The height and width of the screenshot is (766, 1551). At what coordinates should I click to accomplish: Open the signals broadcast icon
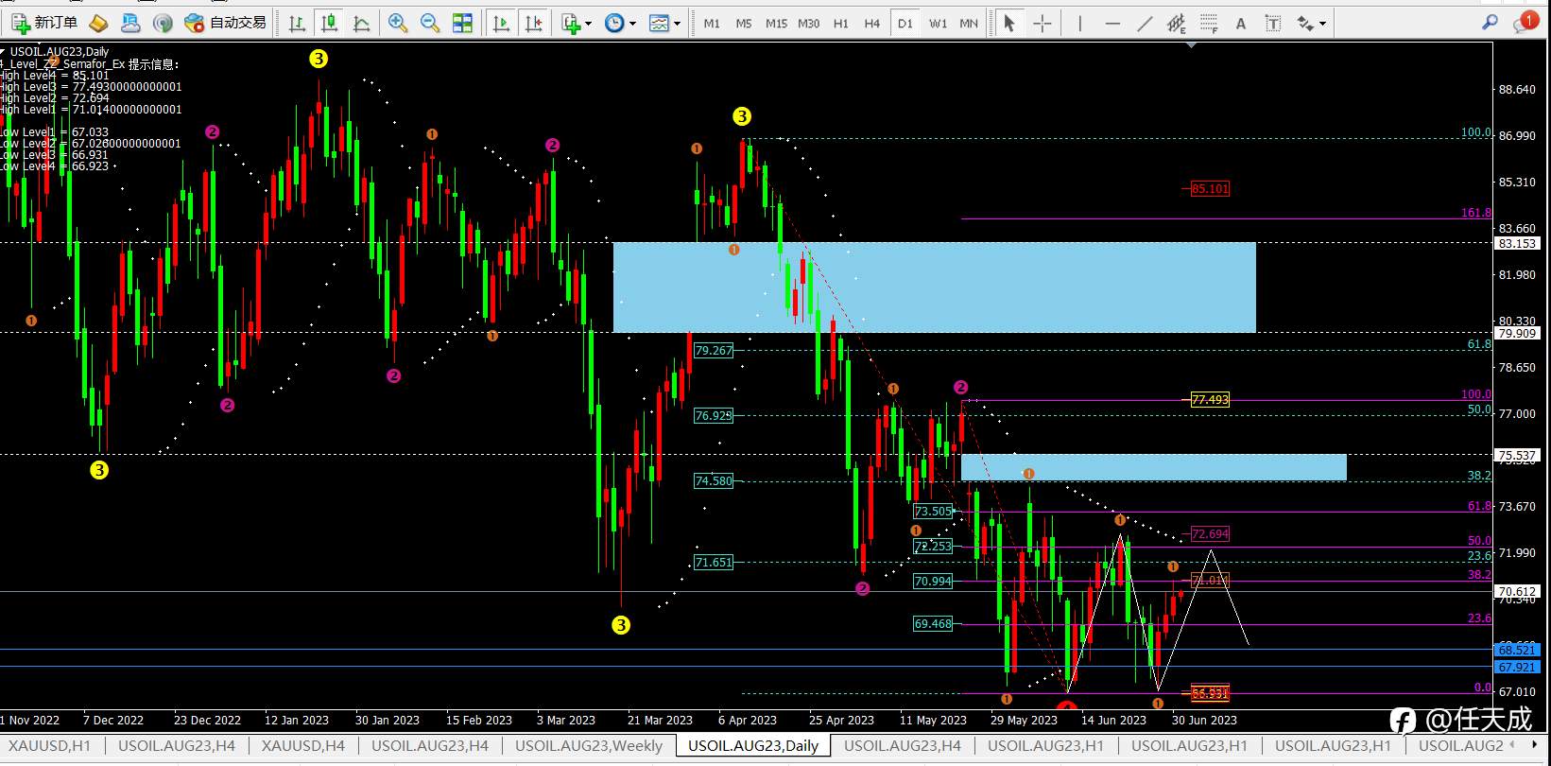(163, 23)
